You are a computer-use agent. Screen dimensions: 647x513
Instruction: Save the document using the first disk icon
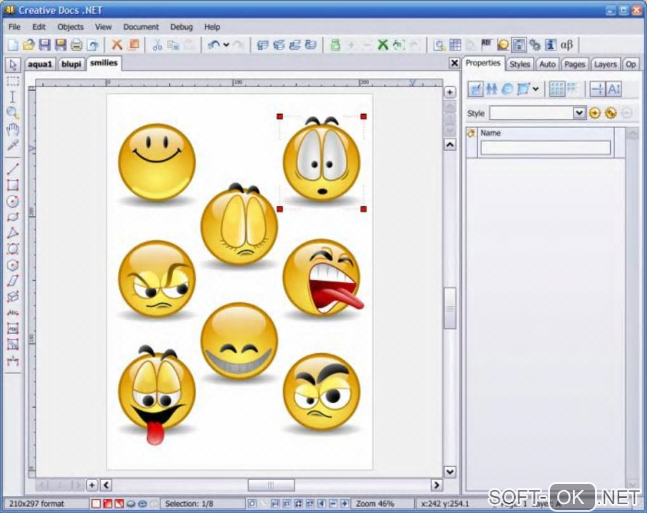(x=44, y=45)
